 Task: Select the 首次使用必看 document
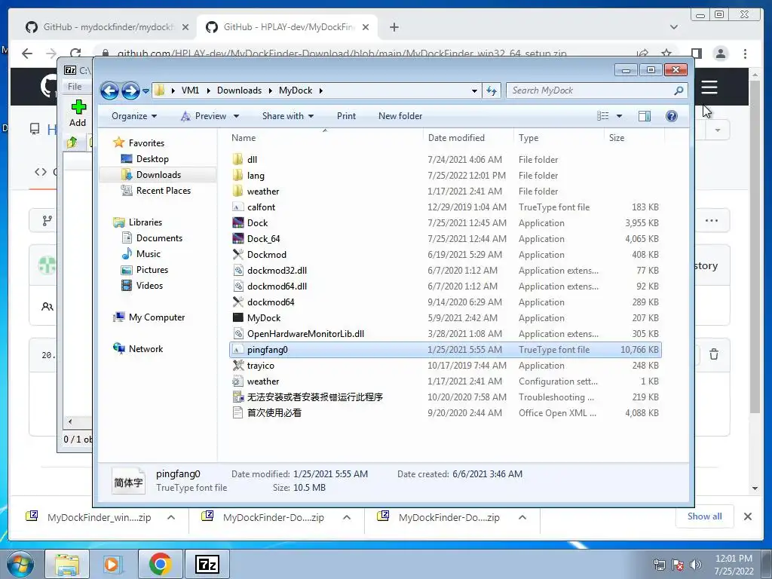tap(274, 412)
